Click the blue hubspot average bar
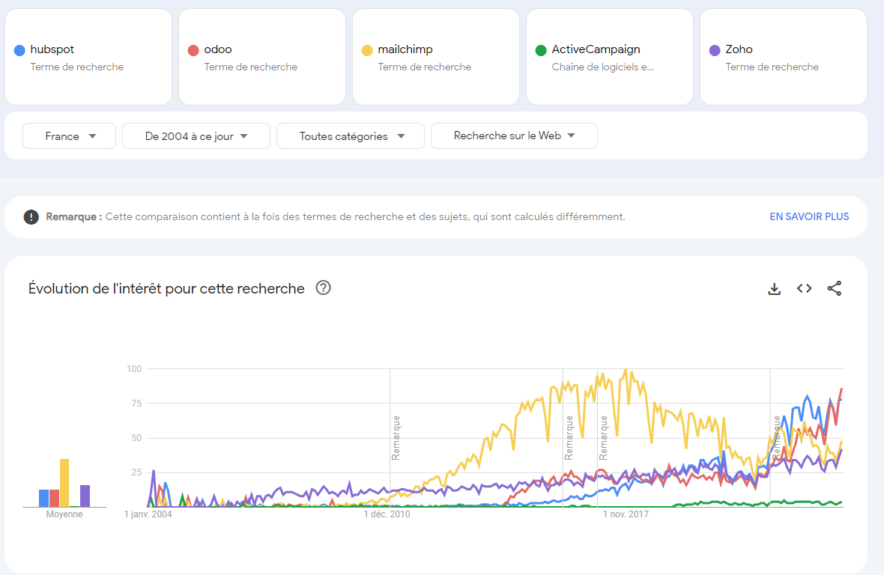 click(43, 498)
